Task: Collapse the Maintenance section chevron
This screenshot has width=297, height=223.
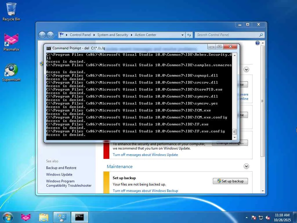Action: 246,166
